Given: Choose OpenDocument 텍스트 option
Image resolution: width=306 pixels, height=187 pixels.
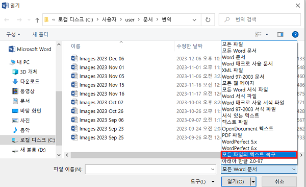Looking at the screenshot, I should 259,129.
